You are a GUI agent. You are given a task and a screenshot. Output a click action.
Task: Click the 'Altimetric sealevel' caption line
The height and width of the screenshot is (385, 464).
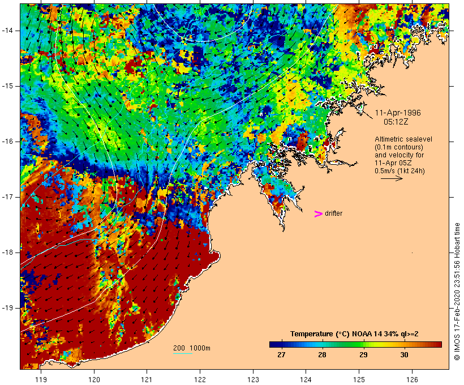click(x=403, y=139)
